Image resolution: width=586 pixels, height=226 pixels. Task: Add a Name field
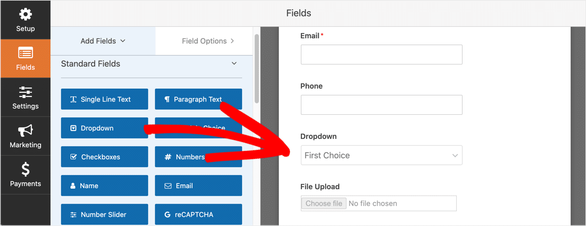coord(104,186)
